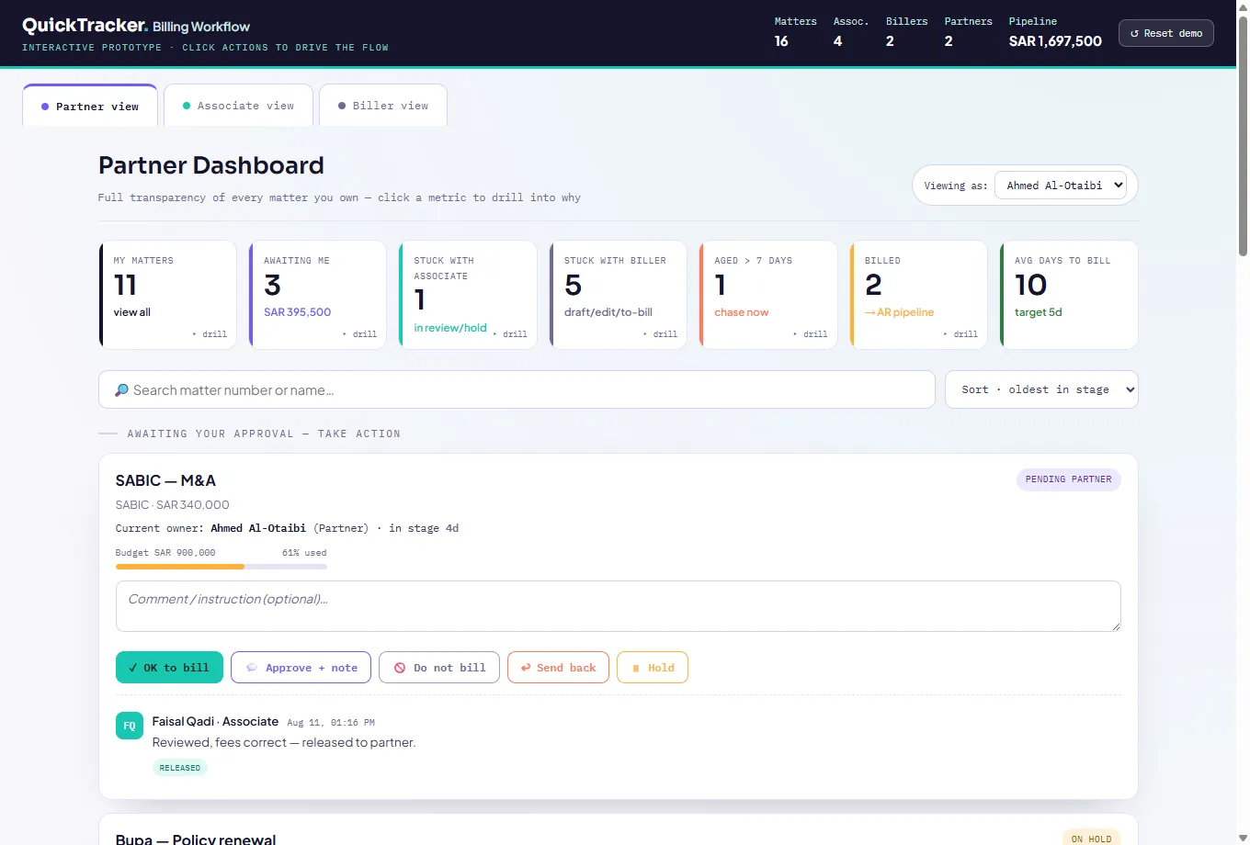This screenshot has height=845, width=1250.
Task: Click the ON HOLD badge on Bupa matter
Action: point(1091,839)
